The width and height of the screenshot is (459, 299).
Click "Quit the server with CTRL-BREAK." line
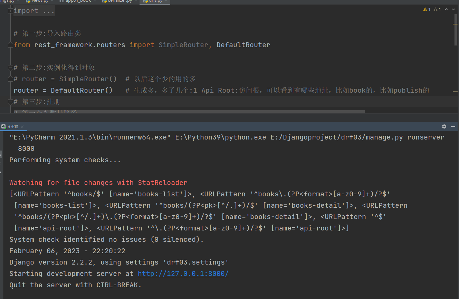click(76, 285)
